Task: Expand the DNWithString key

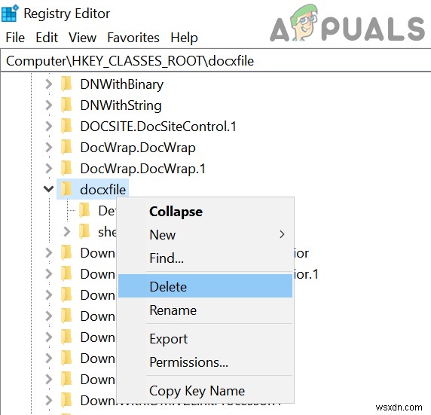Action: [x=49, y=105]
